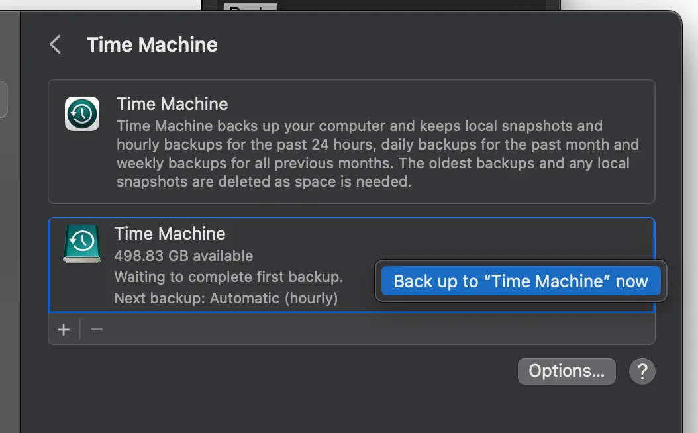698x433 pixels.
Task: Click the "Next backup: Automatic (hourly)" label
Action: [225, 298]
